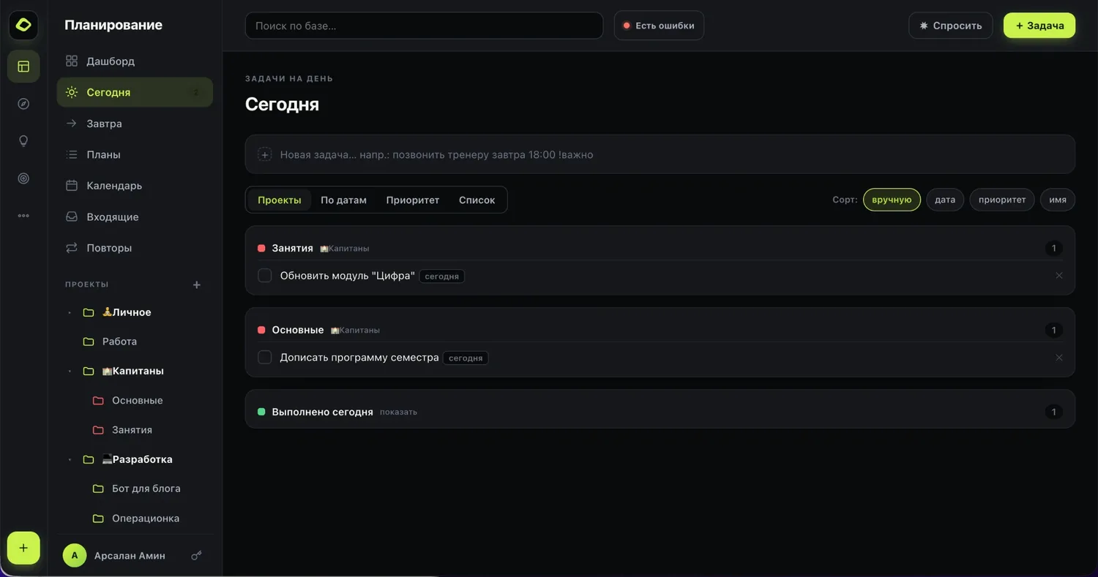
Task: Click the compass icon in left rail
Action: tap(23, 104)
